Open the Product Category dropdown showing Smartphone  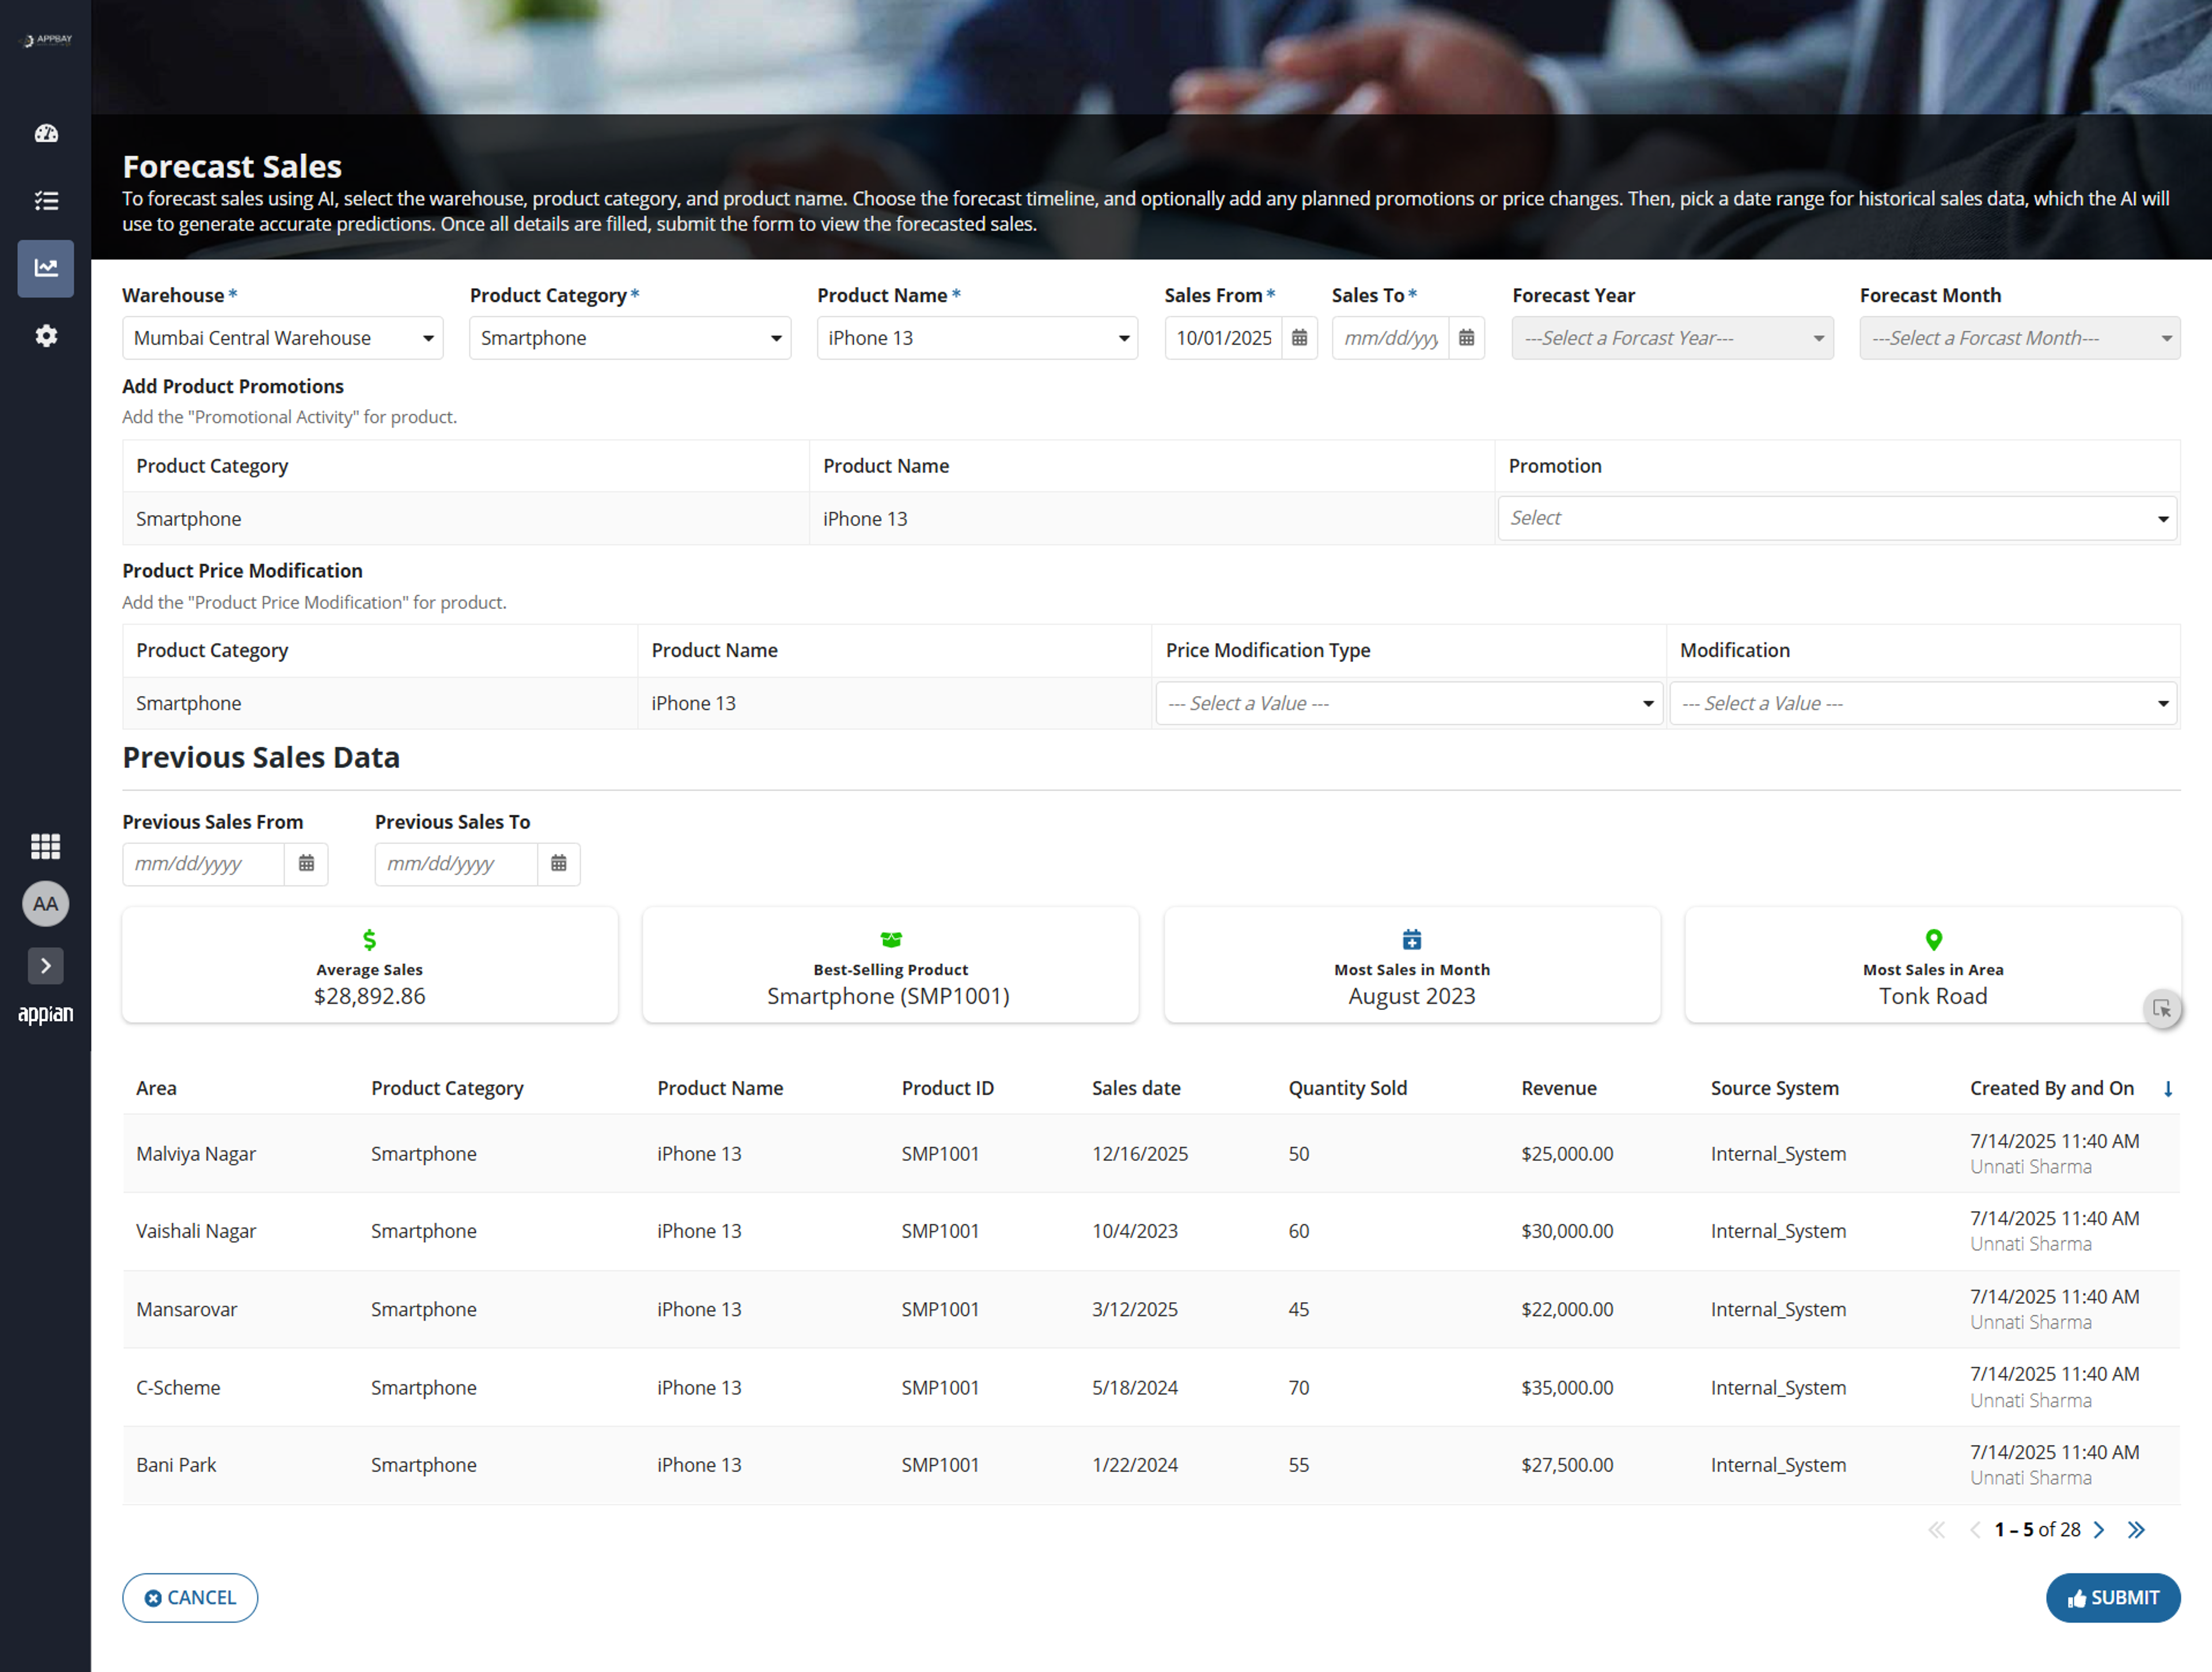[630, 338]
